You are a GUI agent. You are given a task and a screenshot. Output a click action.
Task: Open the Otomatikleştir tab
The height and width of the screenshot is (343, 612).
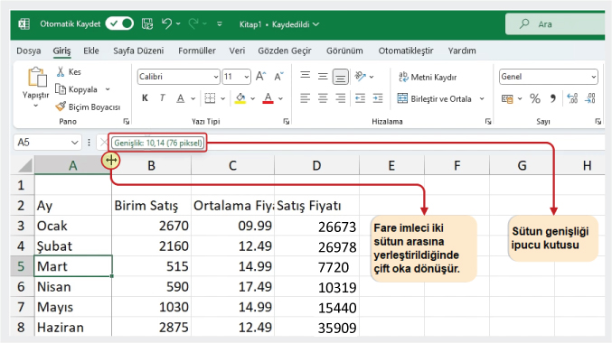[x=406, y=51]
